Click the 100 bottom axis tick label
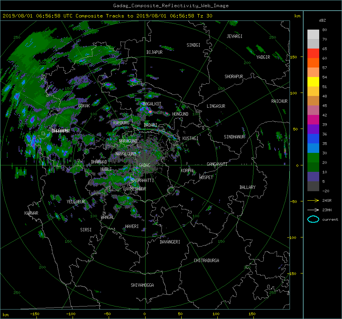This screenshot has height=319, width=342. pos(216,314)
